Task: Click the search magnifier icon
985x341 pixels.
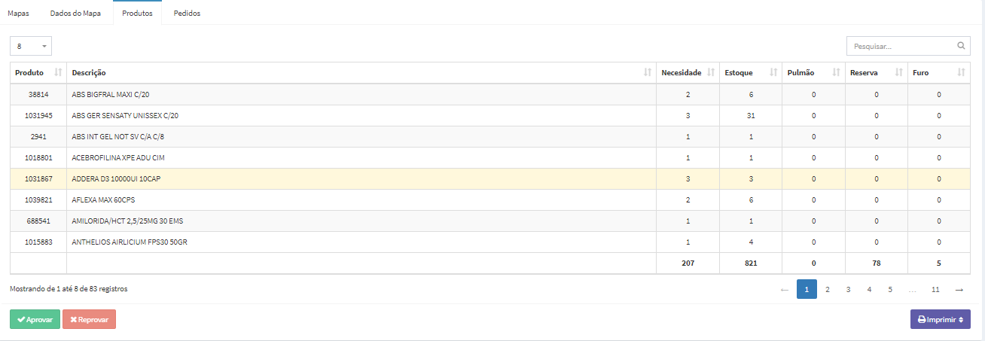Action: [962, 46]
